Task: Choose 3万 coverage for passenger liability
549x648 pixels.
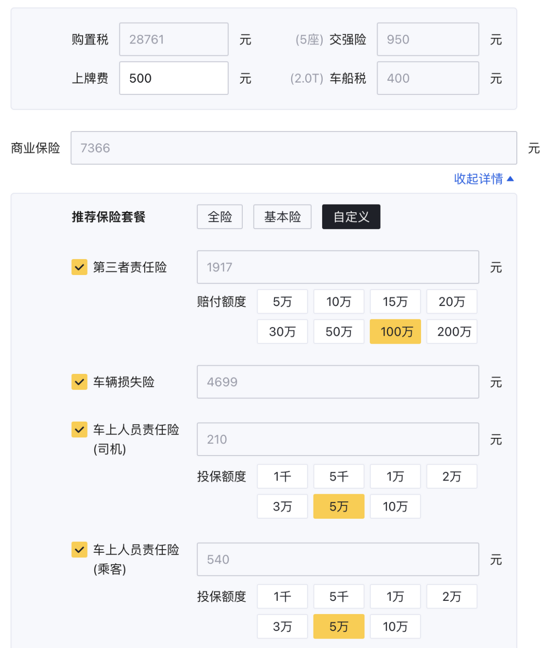Action: tap(282, 626)
